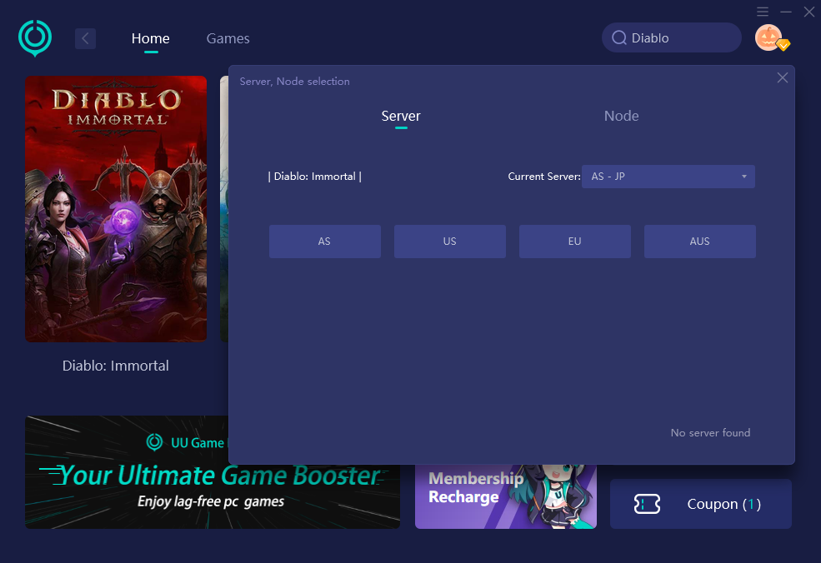Minimize the booster window
Viewport: 821px width, 563px height.
coord(786,12)
